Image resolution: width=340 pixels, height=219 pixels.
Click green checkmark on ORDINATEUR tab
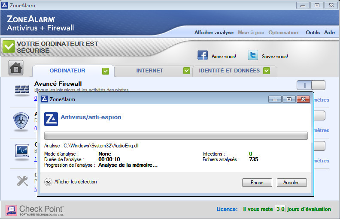[x=106, y=71]
